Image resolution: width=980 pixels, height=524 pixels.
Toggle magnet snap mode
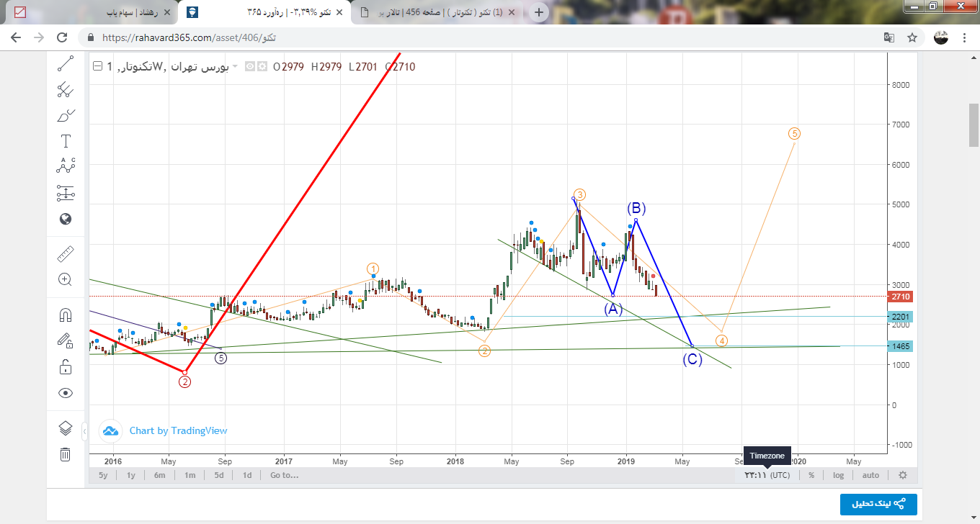[x=66, y=315]
